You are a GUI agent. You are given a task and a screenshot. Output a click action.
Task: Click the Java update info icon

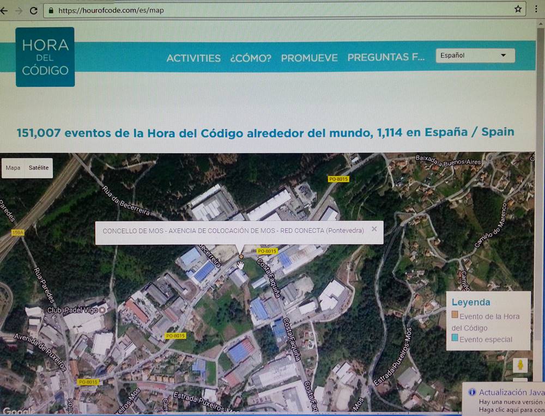pos(472,393)
